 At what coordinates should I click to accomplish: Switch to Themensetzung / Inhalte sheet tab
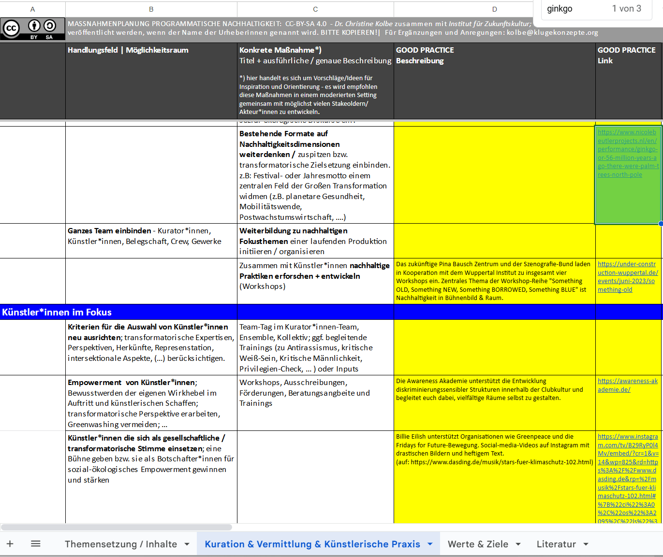point(121,544)
